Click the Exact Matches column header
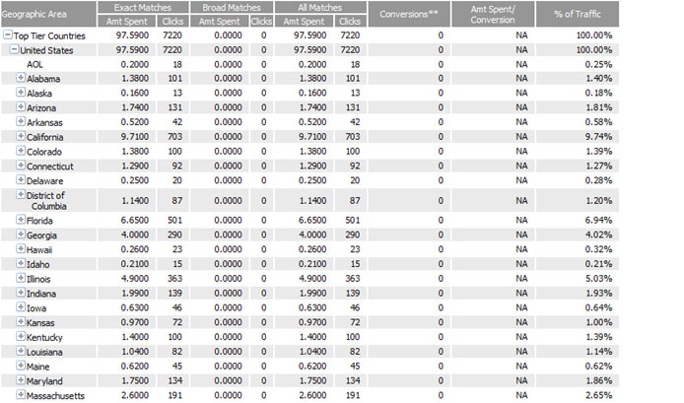This screenshot has height=403, width=684. 143,8
